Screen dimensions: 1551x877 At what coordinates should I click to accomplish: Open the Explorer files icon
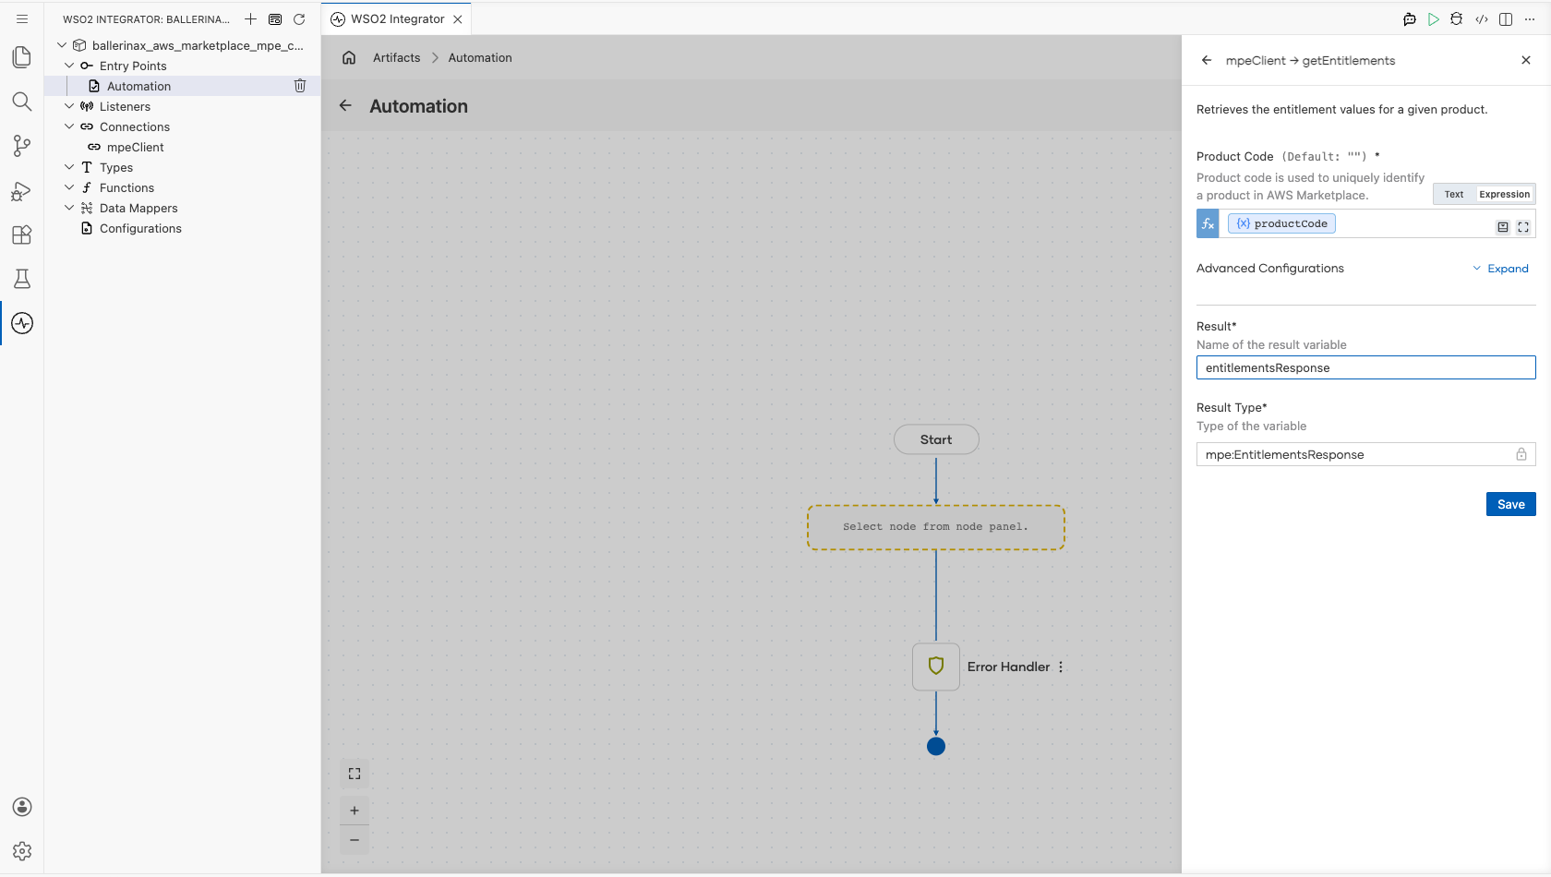click(22, 57)
